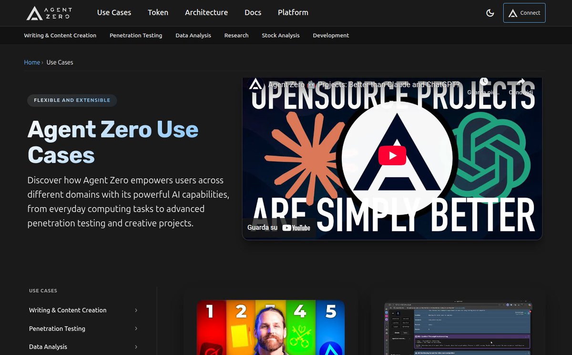Viewport: 572px width, 355px height.
Task: Open the Docs menu item
Action: click(253, 12)
